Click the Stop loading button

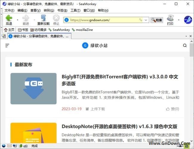tap(56, 20)
